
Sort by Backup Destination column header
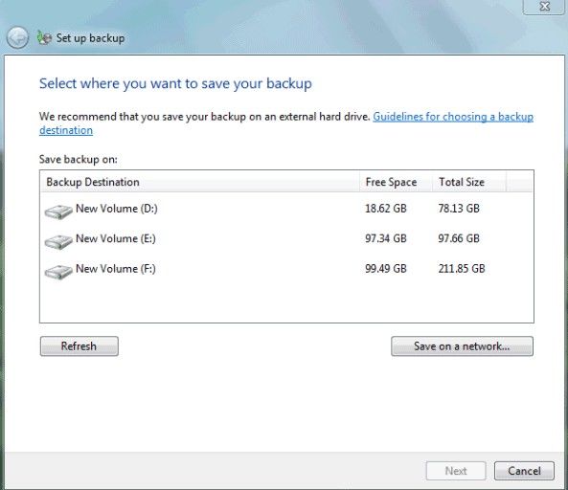coord(199,182)
